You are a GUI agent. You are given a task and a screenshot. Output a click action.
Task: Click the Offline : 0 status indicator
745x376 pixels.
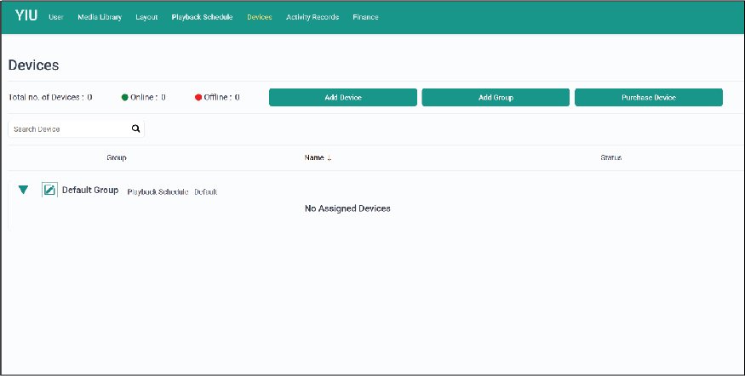click(217, 97)
